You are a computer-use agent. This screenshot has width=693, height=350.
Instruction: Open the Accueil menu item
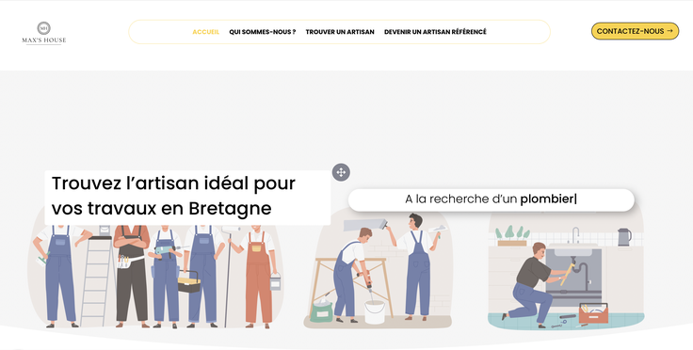coord(205,32)
